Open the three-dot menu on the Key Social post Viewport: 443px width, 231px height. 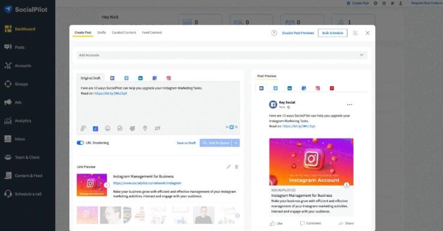349,105
